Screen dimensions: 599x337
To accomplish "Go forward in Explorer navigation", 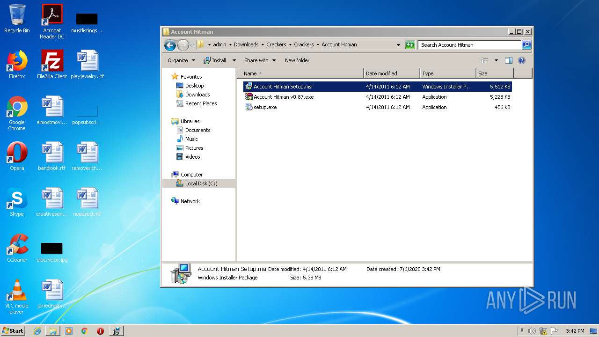I will 183,45.
